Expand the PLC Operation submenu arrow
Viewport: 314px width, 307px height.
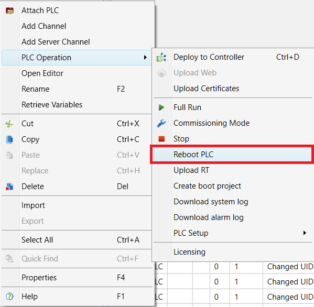point(145,58)
